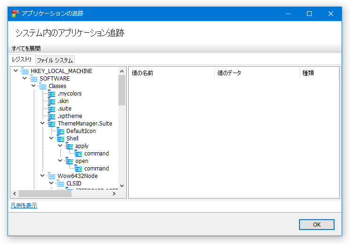Sort by the 値のデータ column header
The image size is (350, 244).
(257, 73)
